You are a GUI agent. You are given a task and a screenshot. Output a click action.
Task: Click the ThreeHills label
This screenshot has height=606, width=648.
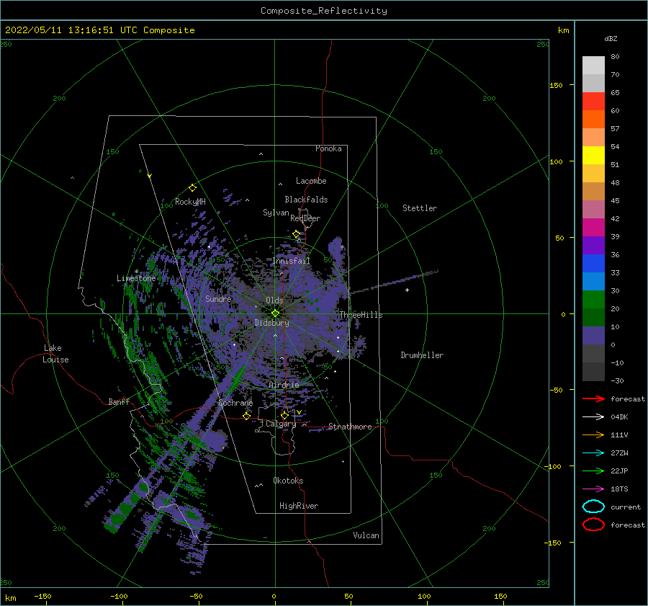click(361, 315)
